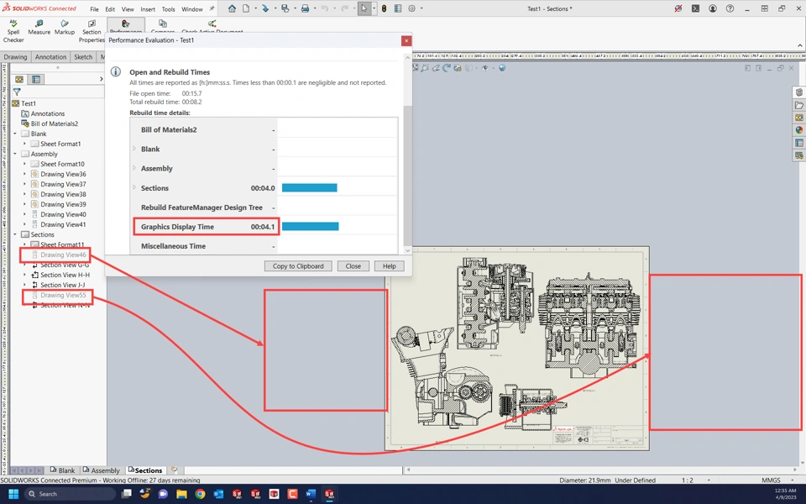The width and height of the screenshot is (806, 504).
Task: Click the filter funnel icon in tree
Action: 17,92
